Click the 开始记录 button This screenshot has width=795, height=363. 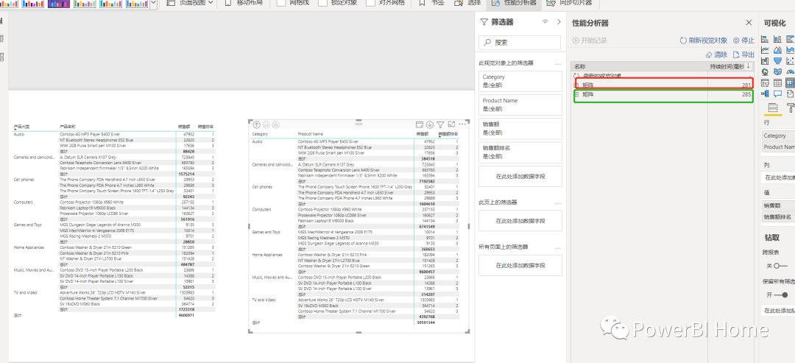(x=590, y=40)
